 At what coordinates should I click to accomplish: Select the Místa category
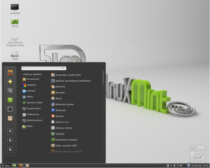(x=28, y=126)
